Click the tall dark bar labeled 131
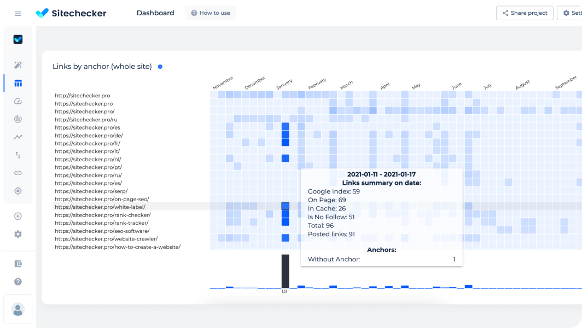 [285, 271]
